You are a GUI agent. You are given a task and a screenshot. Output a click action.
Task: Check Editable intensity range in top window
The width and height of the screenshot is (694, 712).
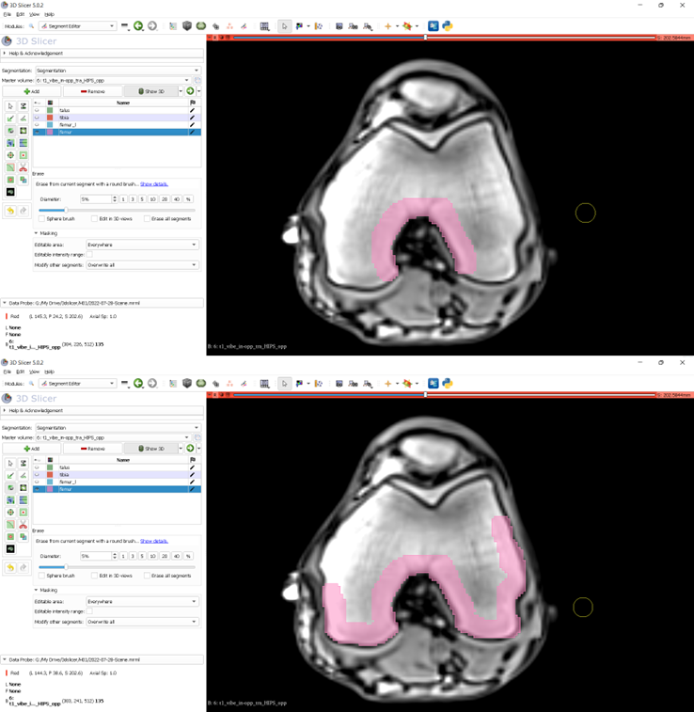[x=90, y=255]
